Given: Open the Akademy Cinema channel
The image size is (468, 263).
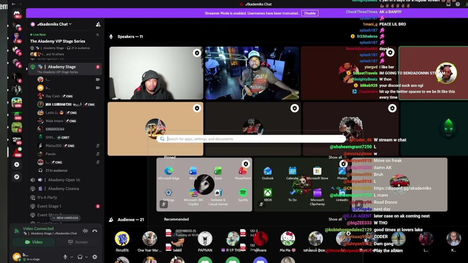Looking at the screenshot, I should point(63,188).
